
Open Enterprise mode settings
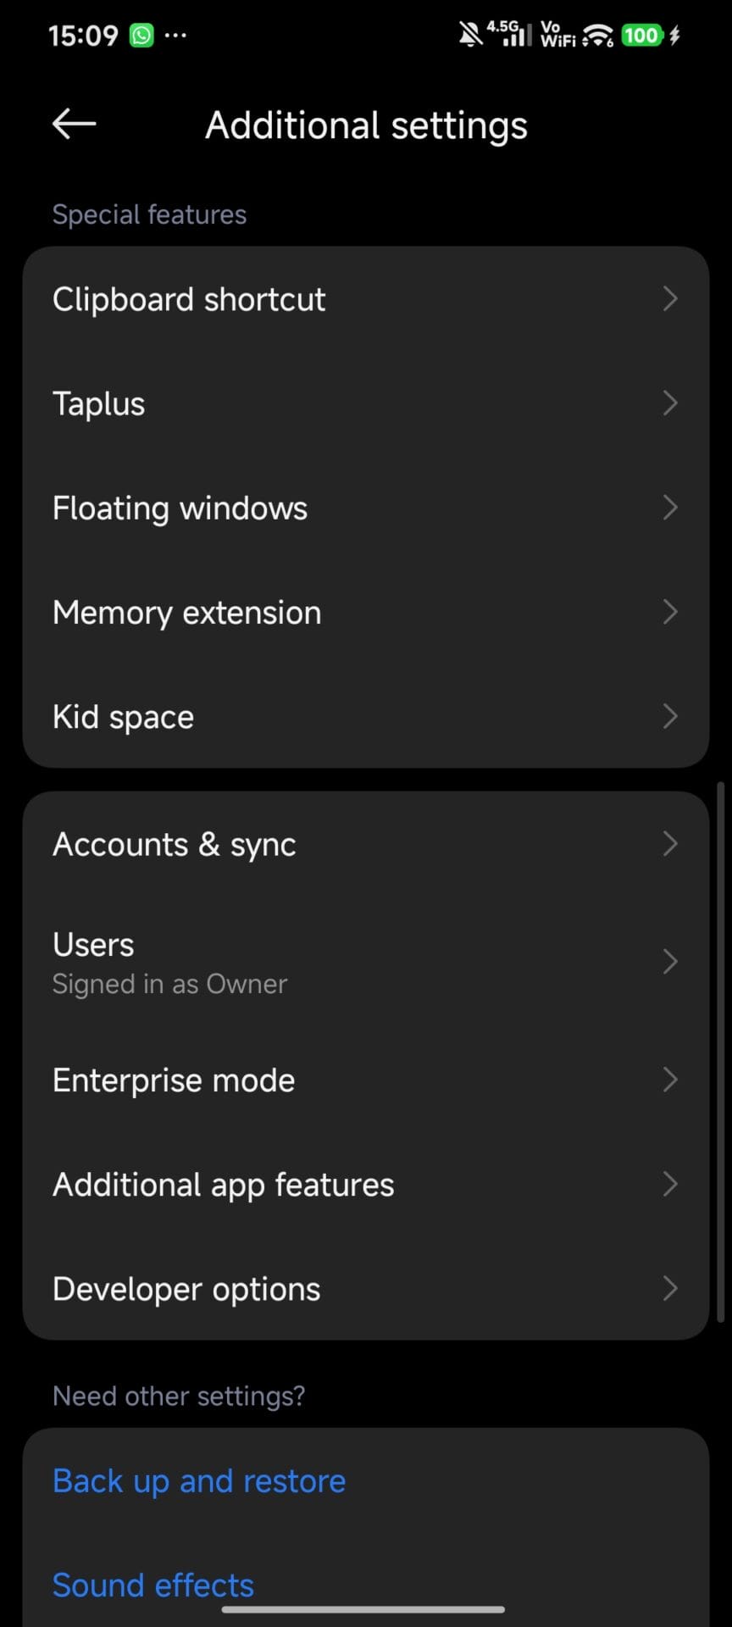174,1080
